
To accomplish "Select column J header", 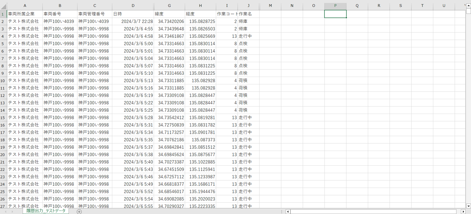I will pyautogui.click(x=248, y=6).
